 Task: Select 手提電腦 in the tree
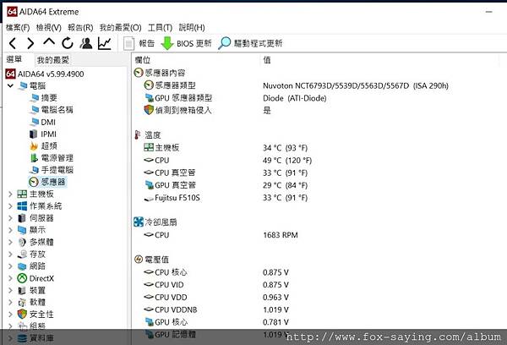tap(57, 170)
